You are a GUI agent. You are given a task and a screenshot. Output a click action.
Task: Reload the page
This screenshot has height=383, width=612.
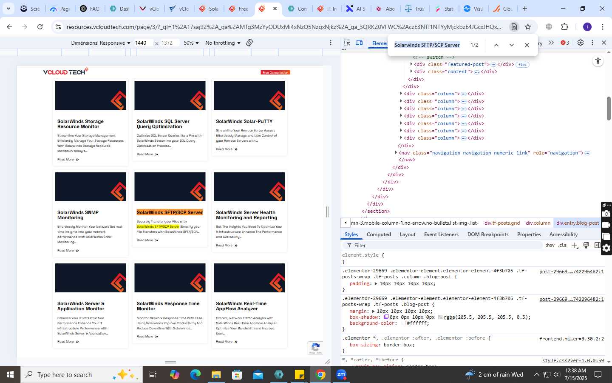(40, 27)
